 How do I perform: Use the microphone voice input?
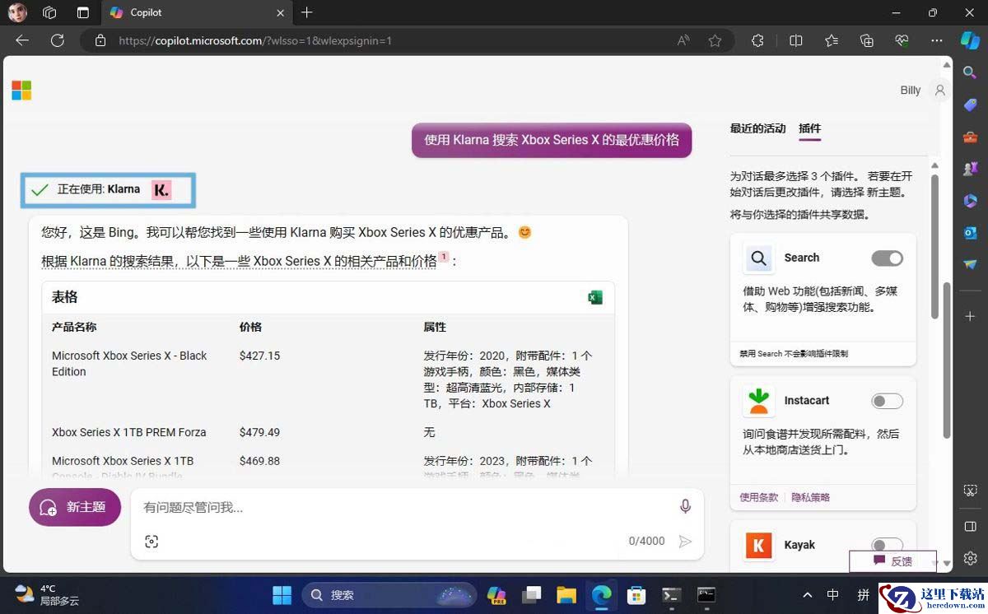pos(685,506)
